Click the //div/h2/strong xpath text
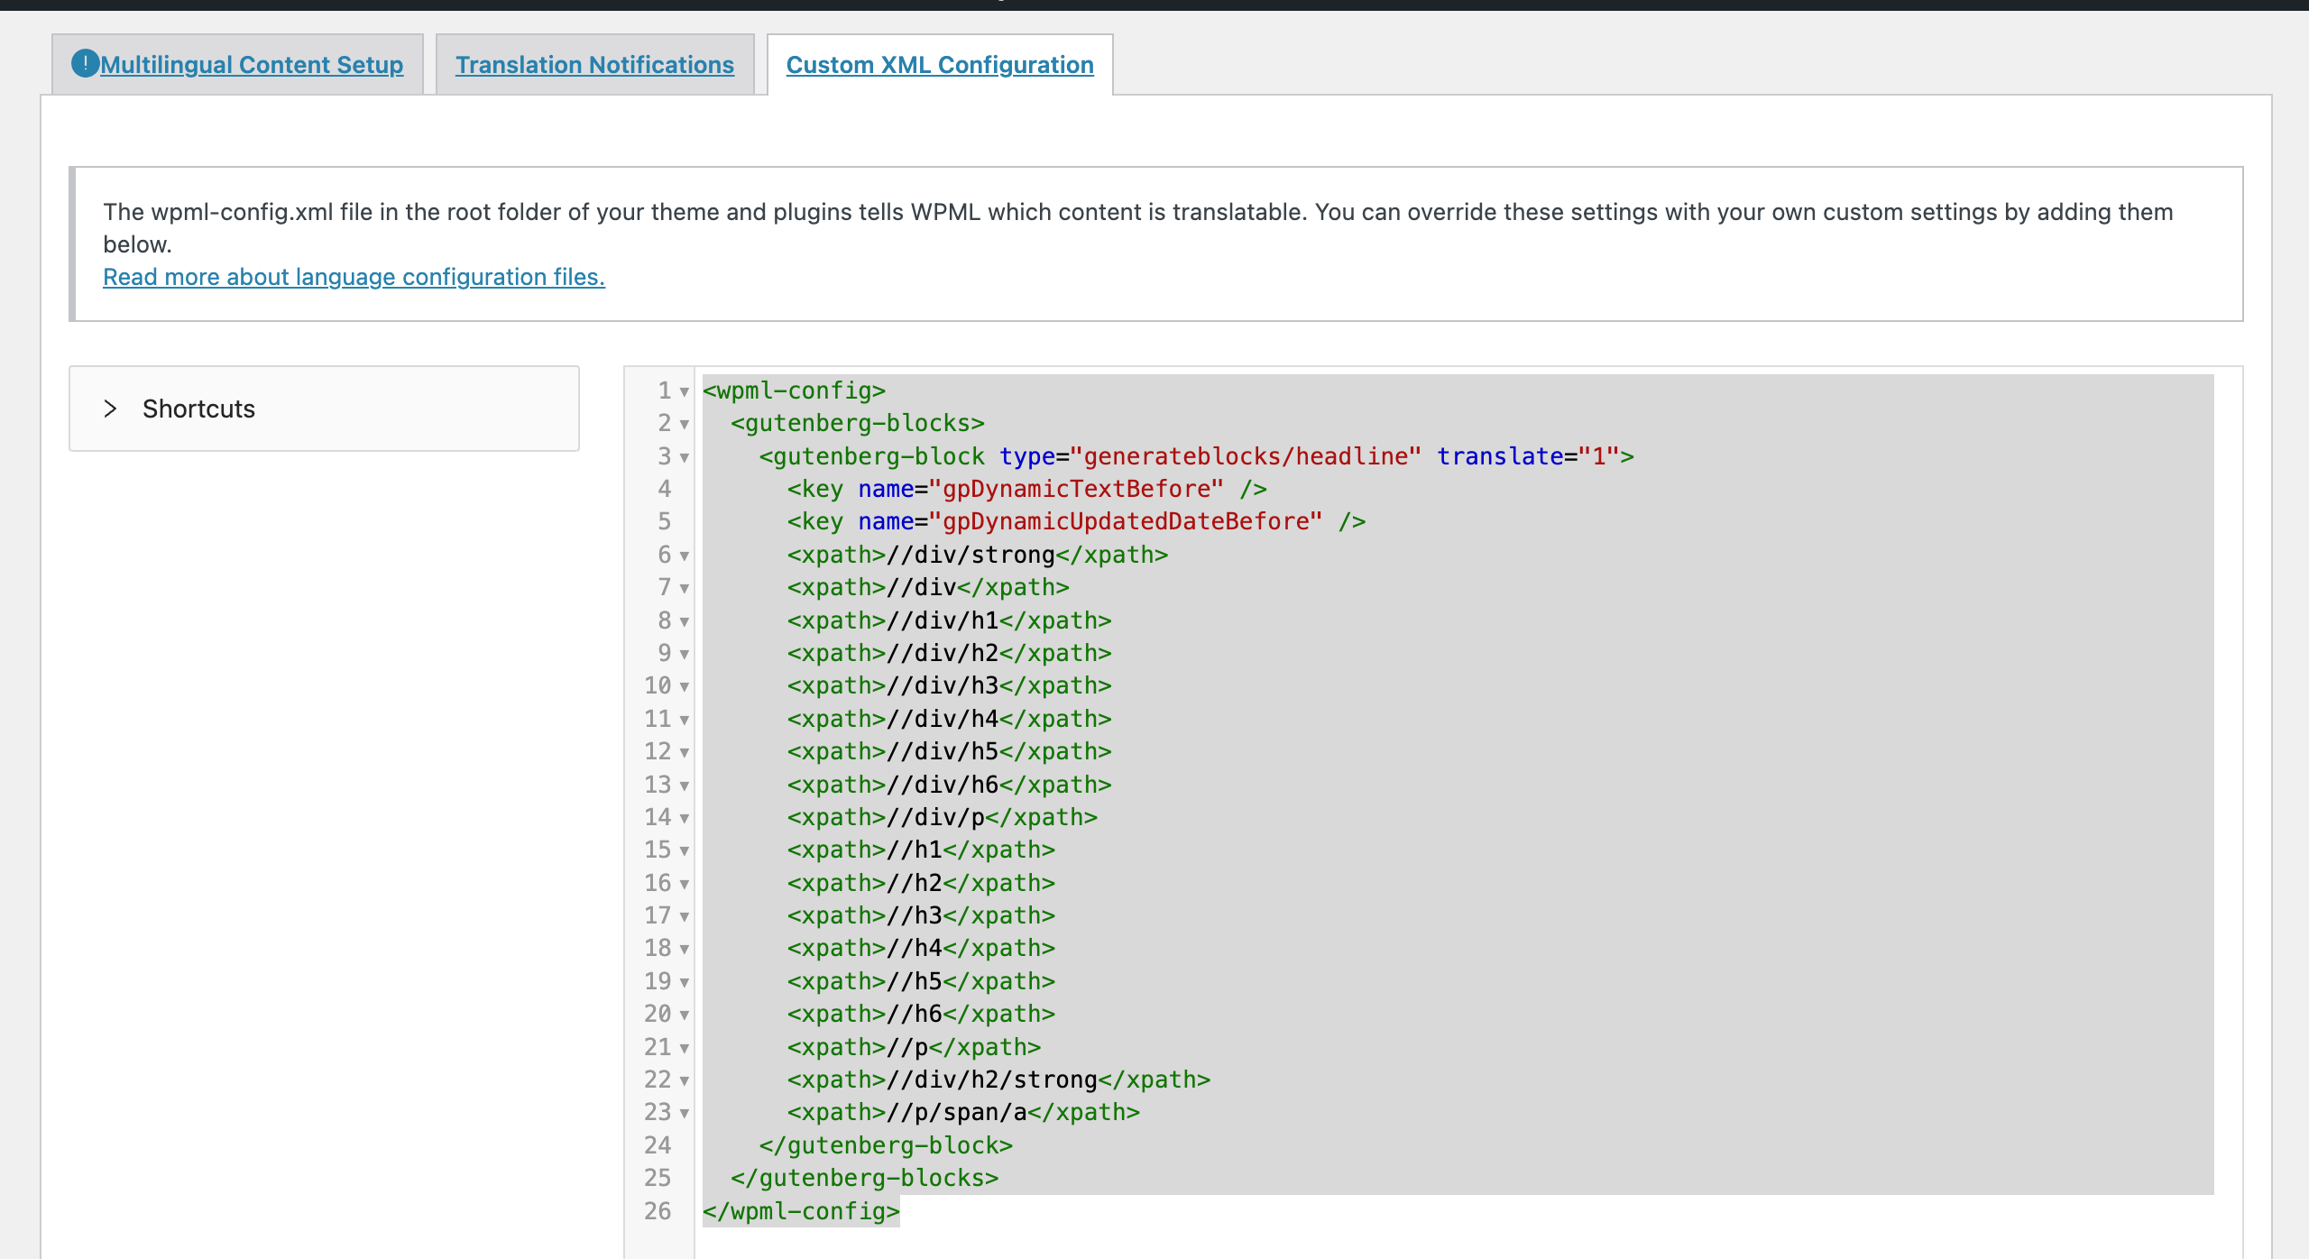The image size is (2309, 1259). 991,1080
